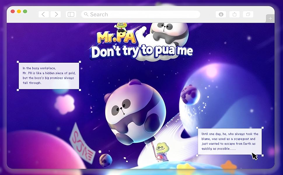
Task: Click line "Until one day, he, who always took the"
Action: coord(230,134)
